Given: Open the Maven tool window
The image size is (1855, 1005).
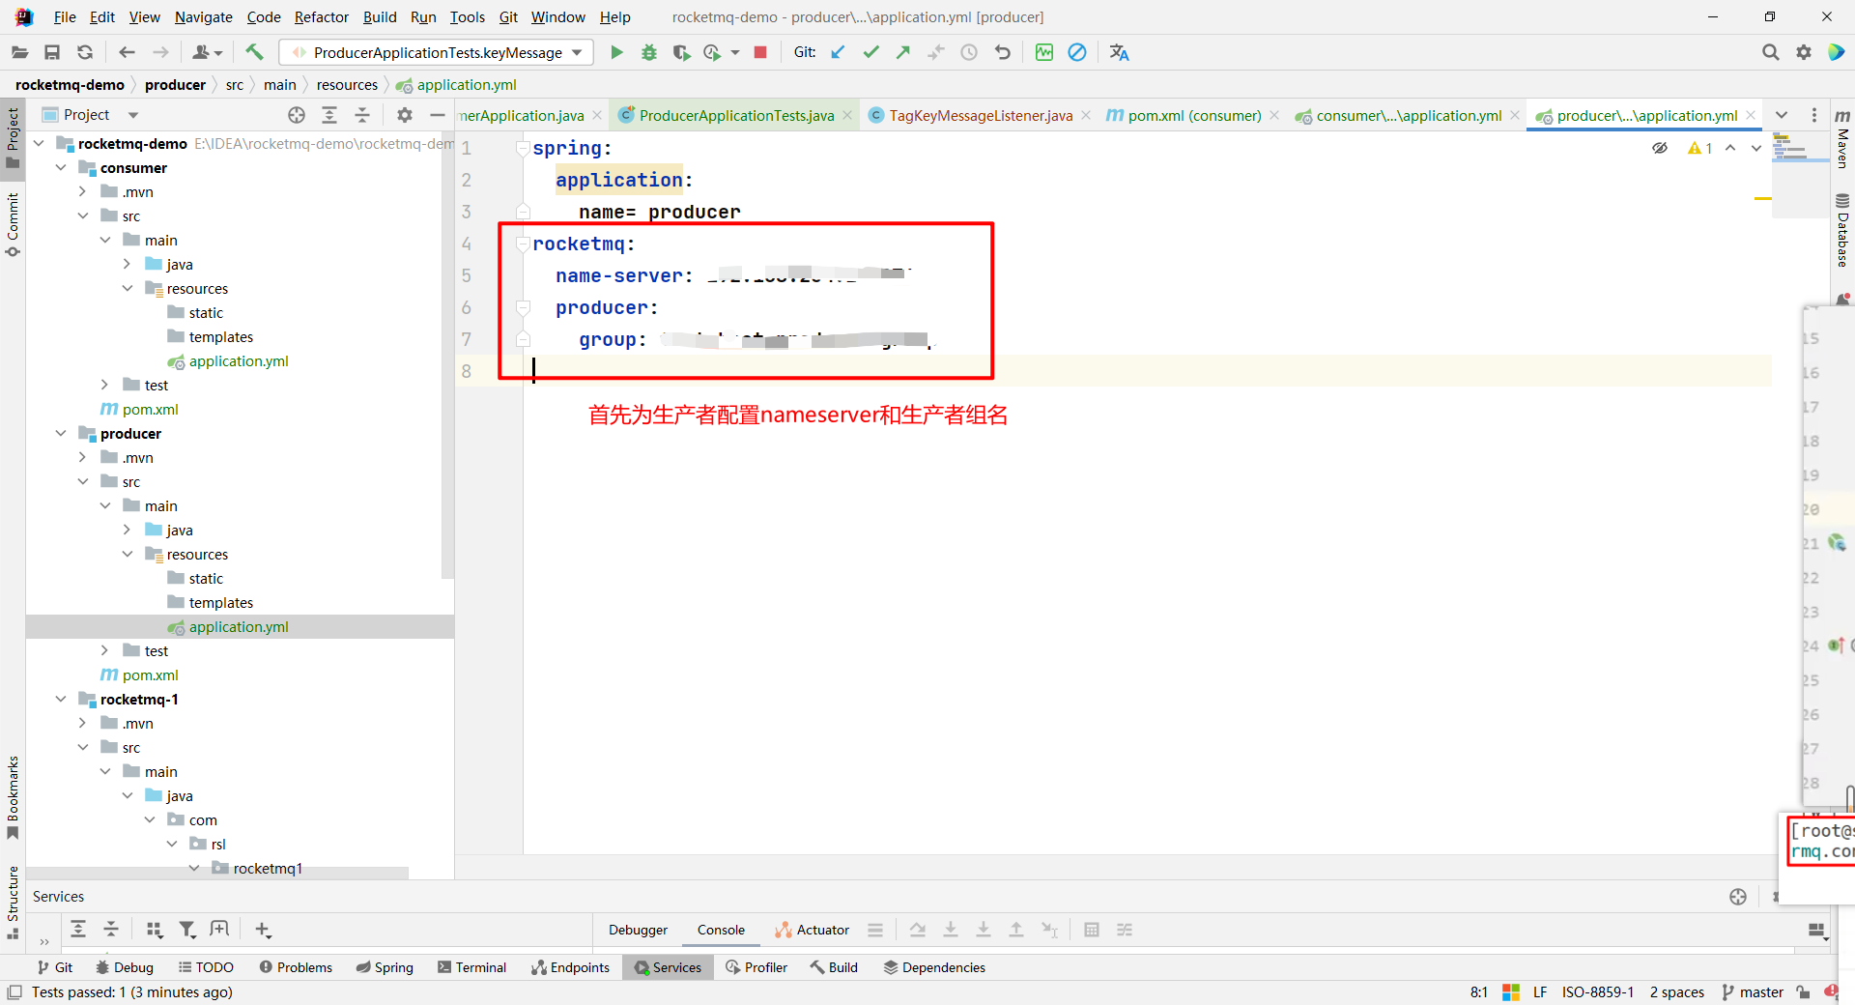Looking at the screenshot, I should tap(1842, 137).
